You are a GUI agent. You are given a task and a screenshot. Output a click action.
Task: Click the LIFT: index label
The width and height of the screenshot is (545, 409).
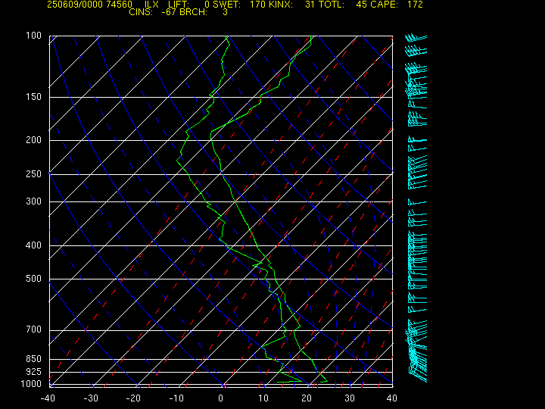click(179, 5)
